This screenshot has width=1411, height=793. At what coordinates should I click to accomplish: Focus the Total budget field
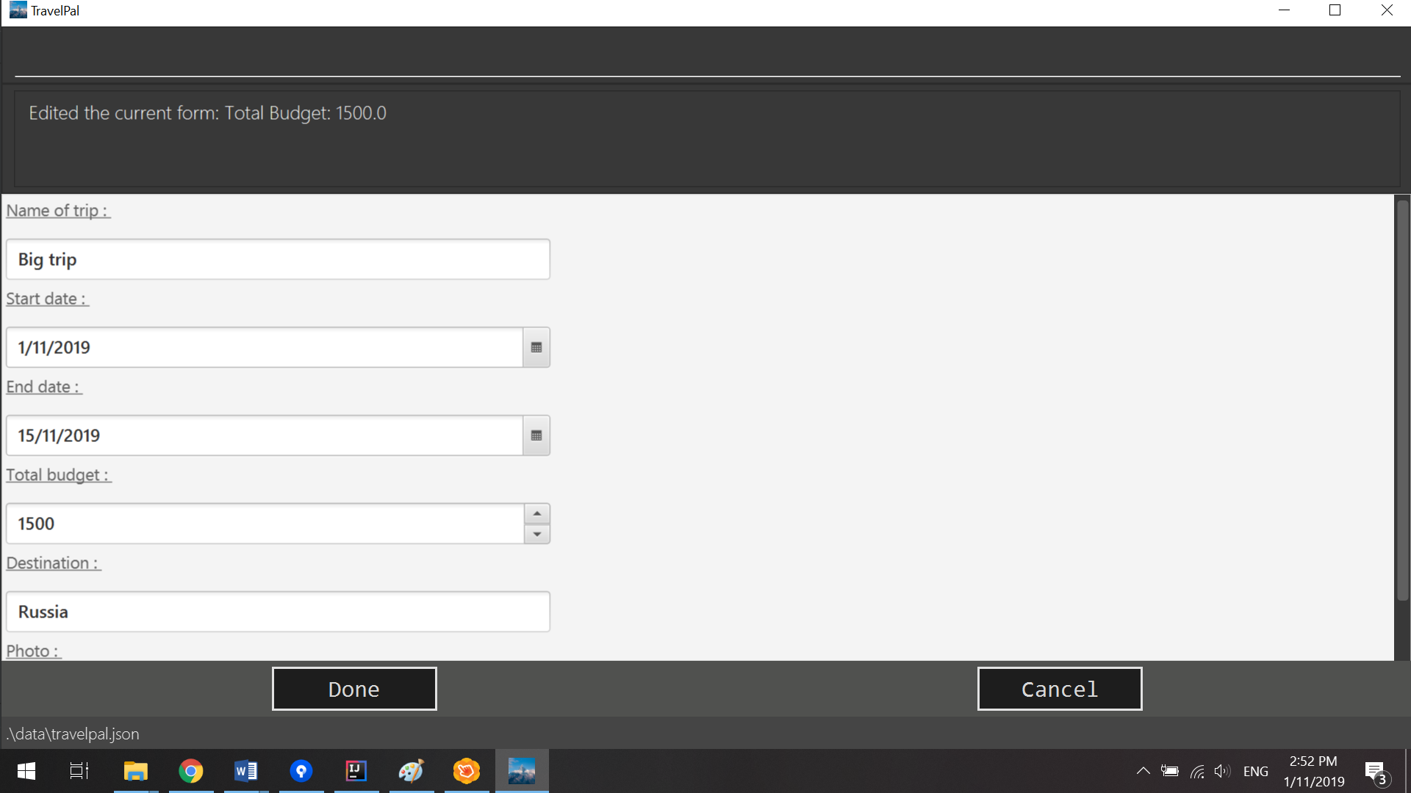pyautogui.click(x=265, y=524)
